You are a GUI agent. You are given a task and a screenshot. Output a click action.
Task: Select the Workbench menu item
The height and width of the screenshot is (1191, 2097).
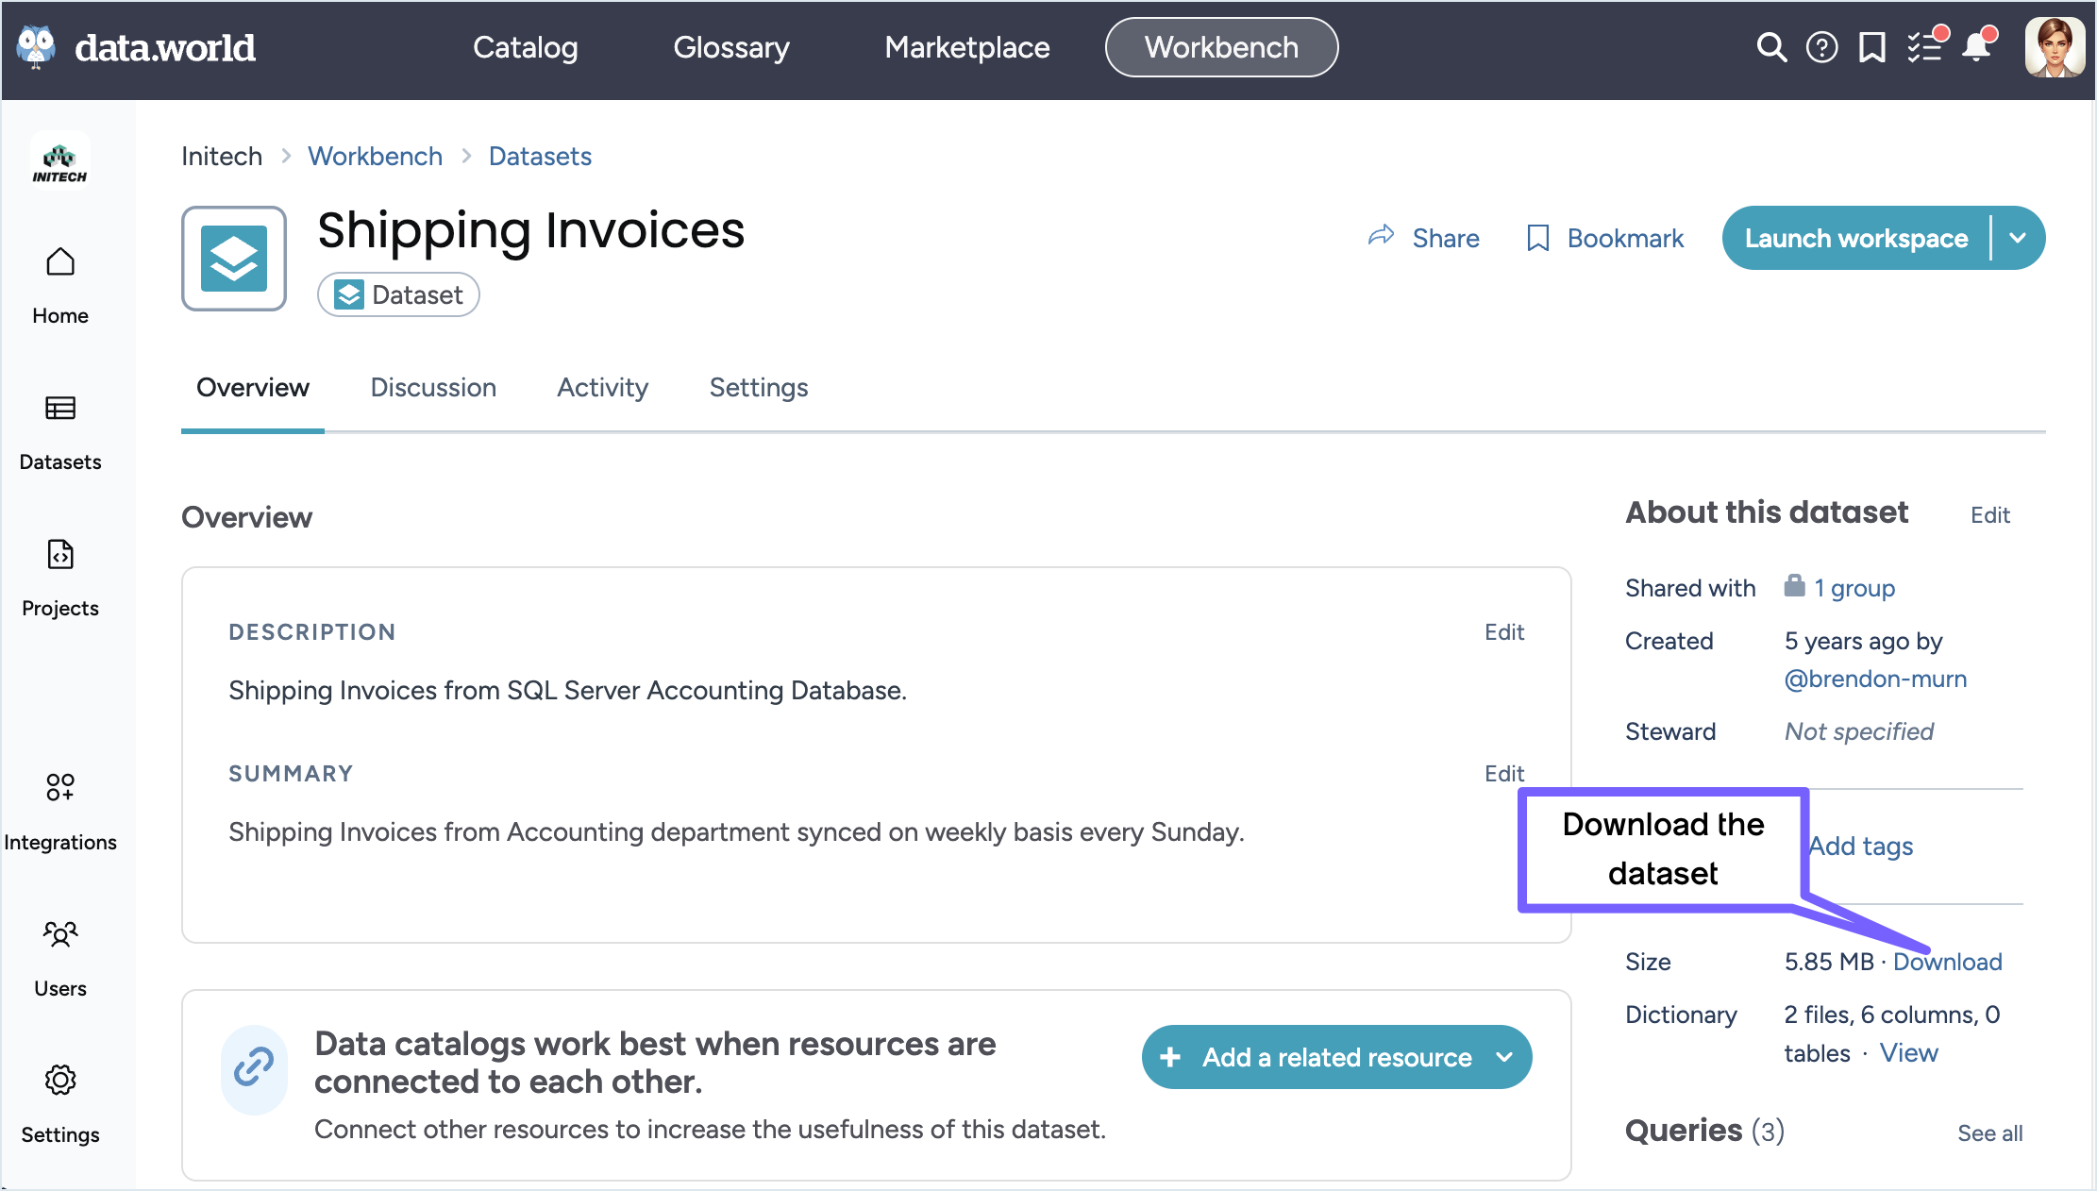coord(1222,47)
